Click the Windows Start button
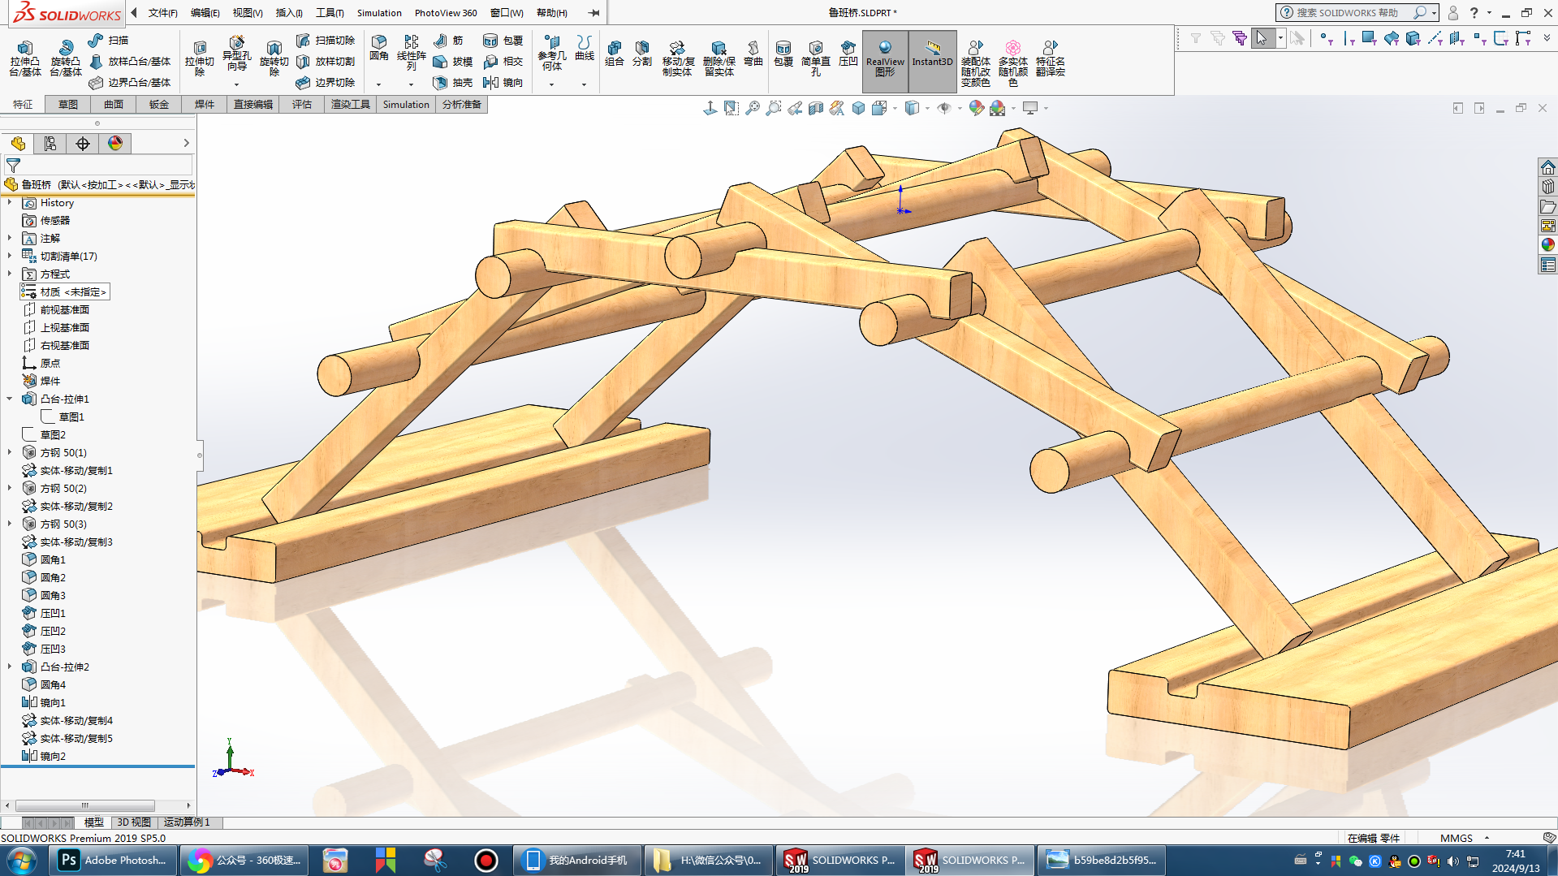This screenshot has height=876, width=1558. pyautogui.click(x=22, y=860)
